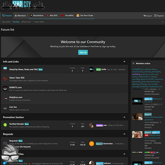Viewport: 165px width, 165px height.
Task: Click the Gofile latest post avatar
Action: coord(91,69)
